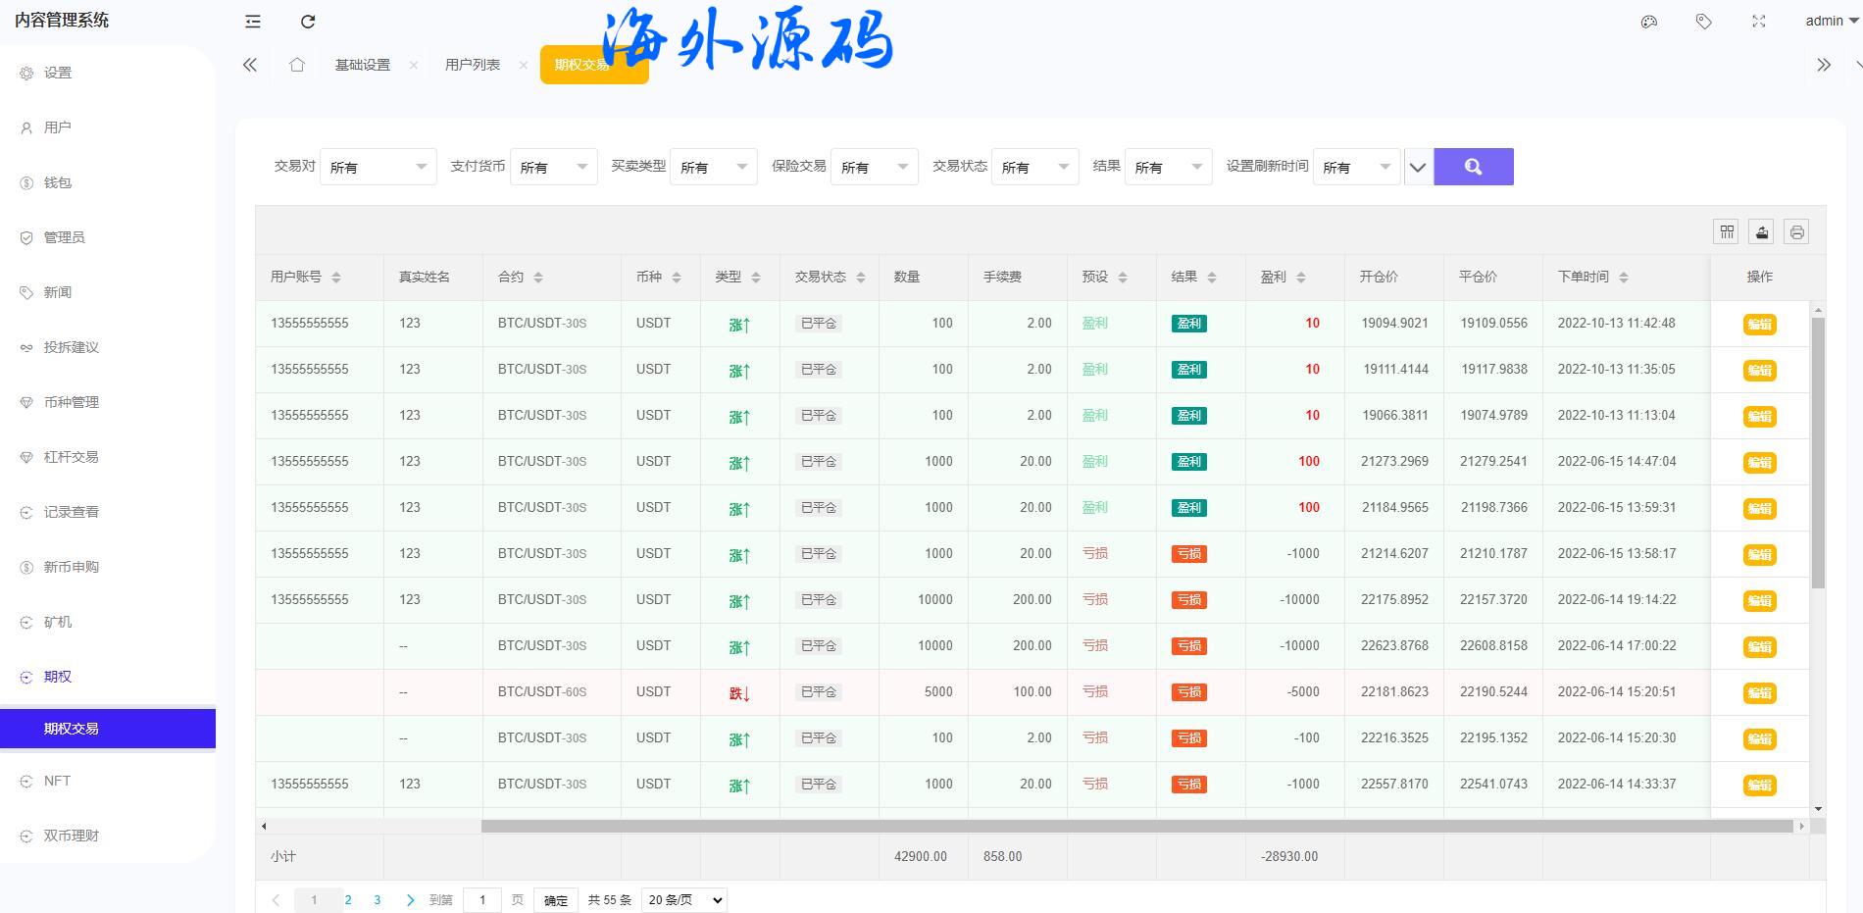Click the export table icon
Image resolution: width=1863 pixels, height=913 pixels.
pyautogui.click(x=1762, y=231)
